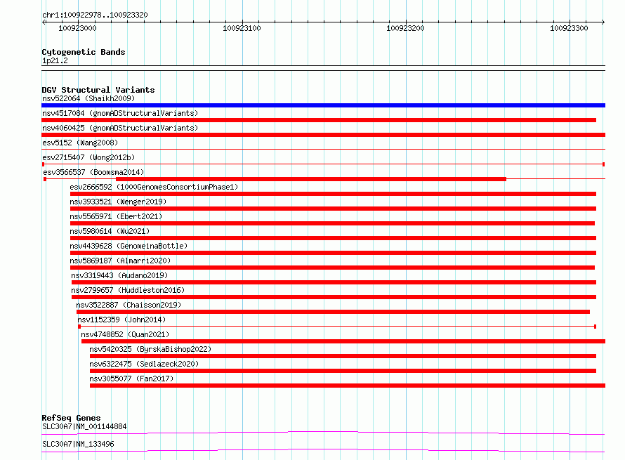Open the RefSeq Genes track heading
Screen dimensions: 625x460
(x=71, y=418)
